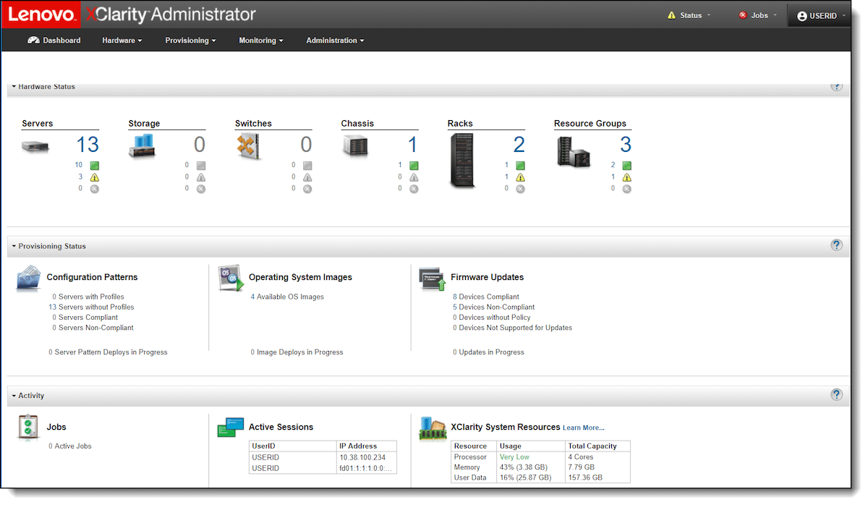Open the Provisioning menu
868x505 pixels.
click(190, 41)
